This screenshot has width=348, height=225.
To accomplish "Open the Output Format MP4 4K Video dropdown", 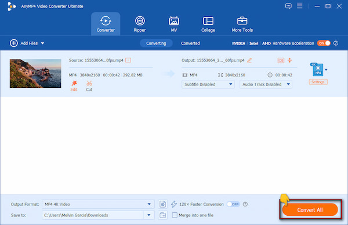I will pos(98,204).
